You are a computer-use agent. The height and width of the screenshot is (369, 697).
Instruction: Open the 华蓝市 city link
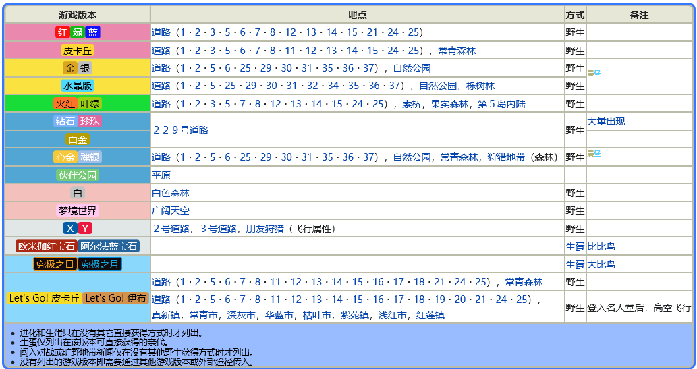pyautogui.click(x=279, y=315)
